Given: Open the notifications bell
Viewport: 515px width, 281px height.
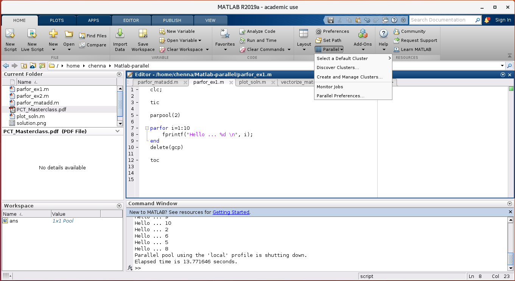Looking at the screenshot, I should [487, 20].
